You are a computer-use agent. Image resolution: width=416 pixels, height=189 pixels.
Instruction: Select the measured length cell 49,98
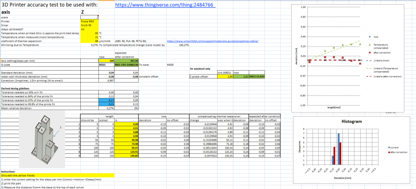[126, 140]
